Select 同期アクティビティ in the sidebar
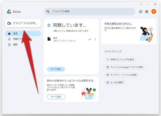The width and height of the screenshot is (161, 116). click(x=23, y=39)
